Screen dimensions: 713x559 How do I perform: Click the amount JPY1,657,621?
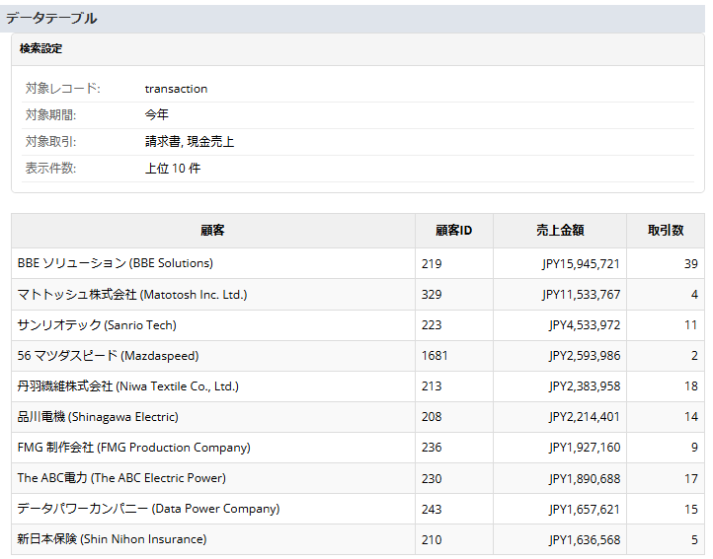(585, 509)
